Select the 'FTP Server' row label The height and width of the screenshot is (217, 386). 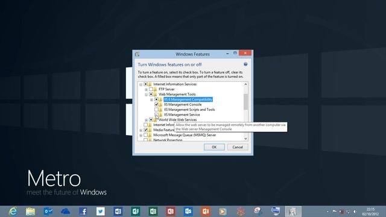[166, 89]
